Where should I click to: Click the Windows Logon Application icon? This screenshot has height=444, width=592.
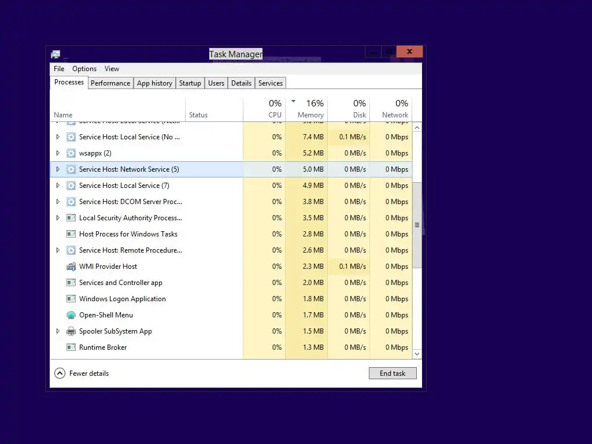(71, 299)
